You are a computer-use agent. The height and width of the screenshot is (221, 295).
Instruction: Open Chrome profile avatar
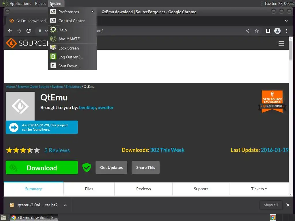point(277,31)
